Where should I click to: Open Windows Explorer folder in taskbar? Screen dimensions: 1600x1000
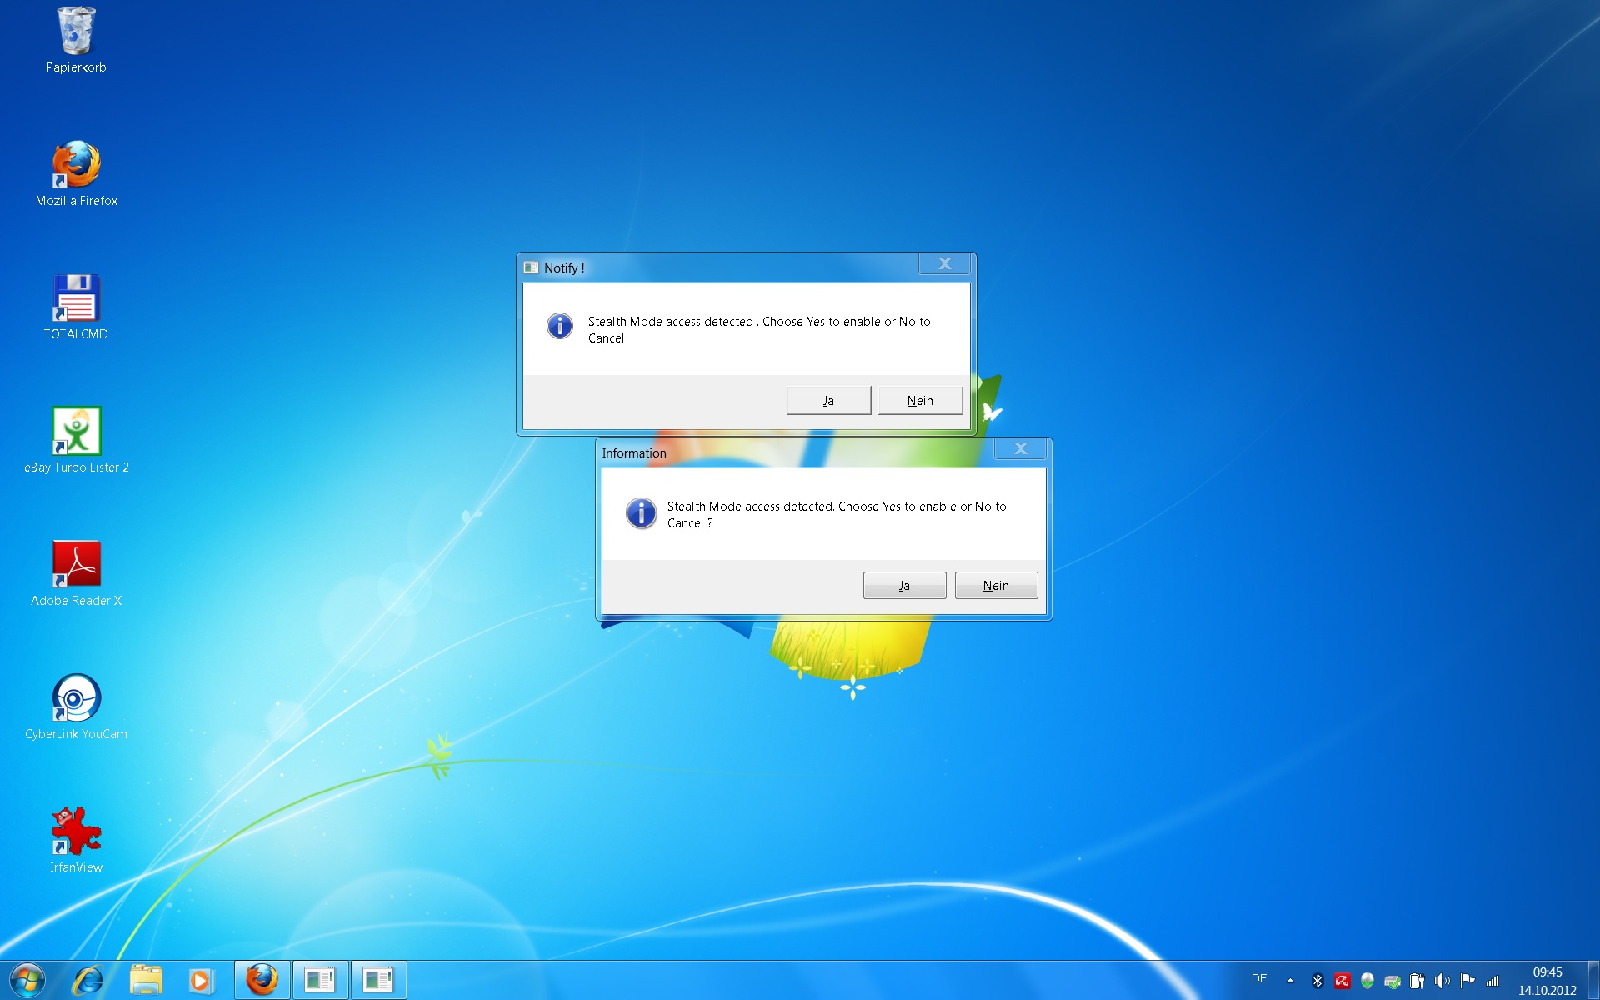pos(146,980)
